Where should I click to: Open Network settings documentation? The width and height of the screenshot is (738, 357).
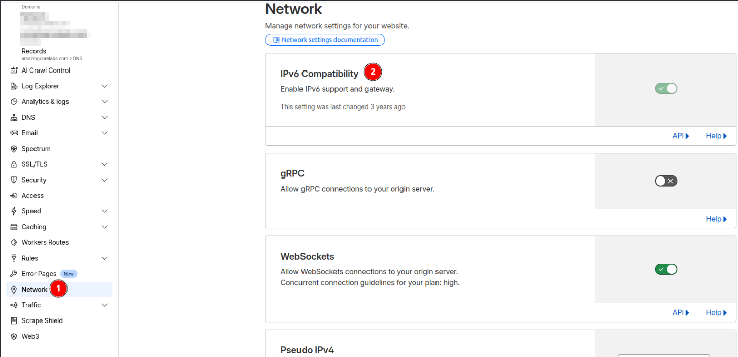325,40
